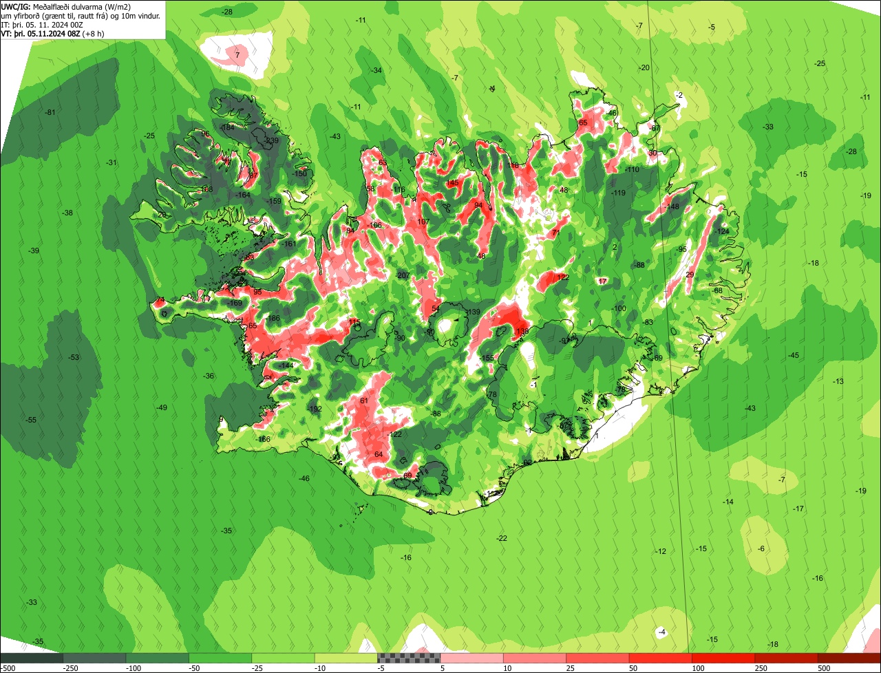
Task: Click the map value '145'
Action: point(452,182)
